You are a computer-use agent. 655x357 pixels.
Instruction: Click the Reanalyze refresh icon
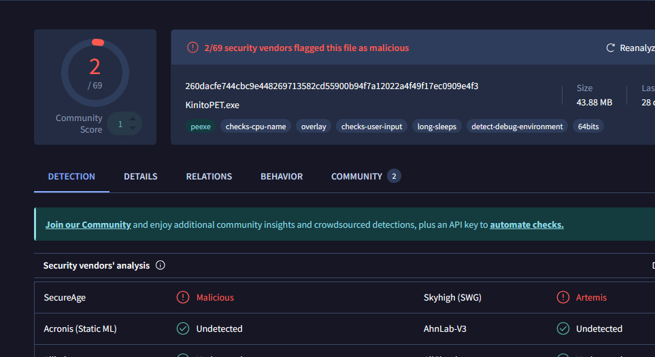610,48
